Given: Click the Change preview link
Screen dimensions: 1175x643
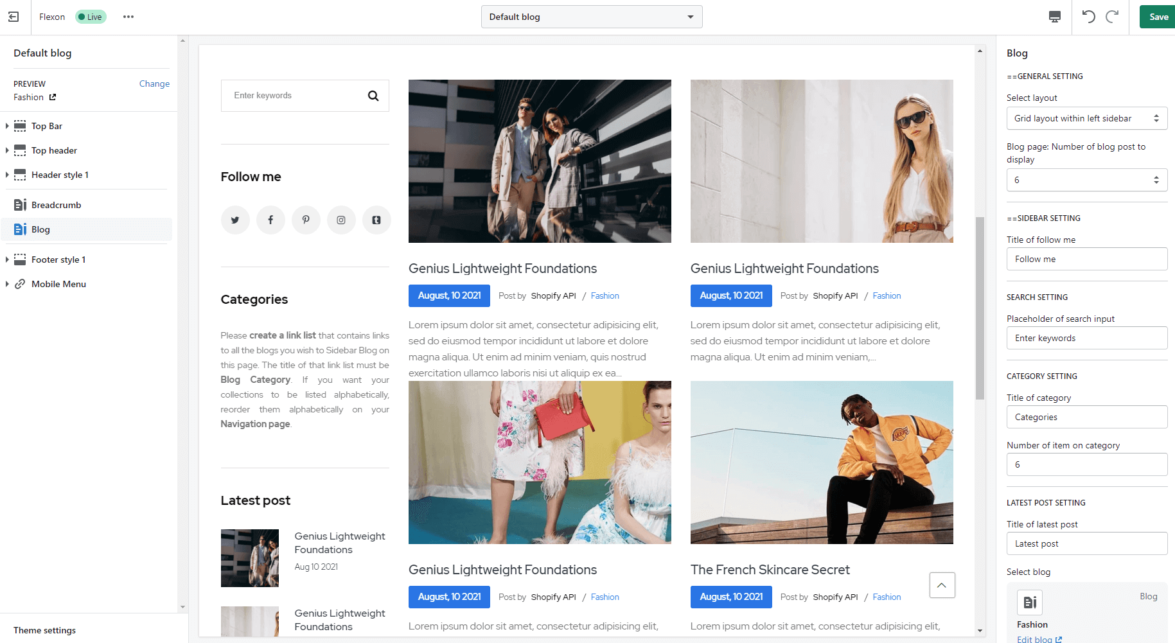Looking at the screenshot, I should point(154,84).
